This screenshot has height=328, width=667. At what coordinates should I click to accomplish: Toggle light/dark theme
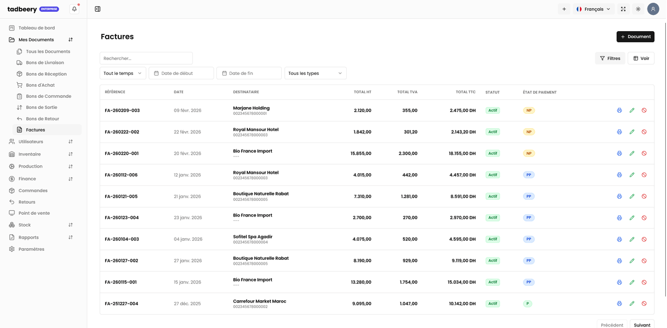coord(638,9)
